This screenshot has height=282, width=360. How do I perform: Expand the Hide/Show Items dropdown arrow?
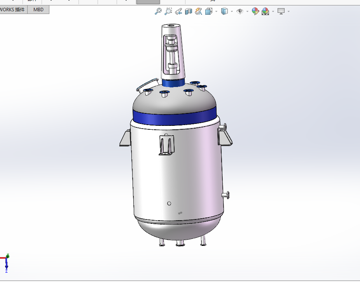pos(247,11)
